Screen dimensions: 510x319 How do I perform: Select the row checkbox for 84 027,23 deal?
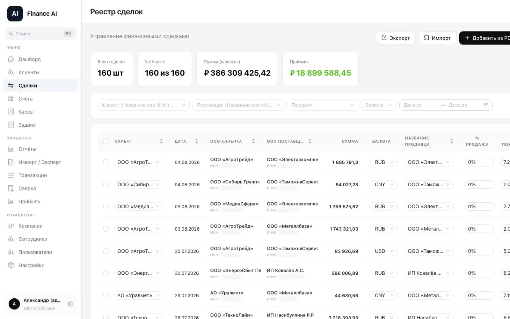[106, 184]
